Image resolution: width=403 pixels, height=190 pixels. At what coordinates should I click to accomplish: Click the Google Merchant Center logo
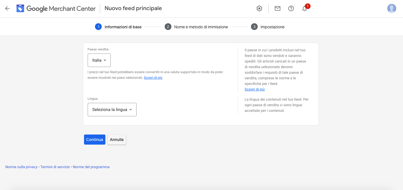[x=56, y=8]
